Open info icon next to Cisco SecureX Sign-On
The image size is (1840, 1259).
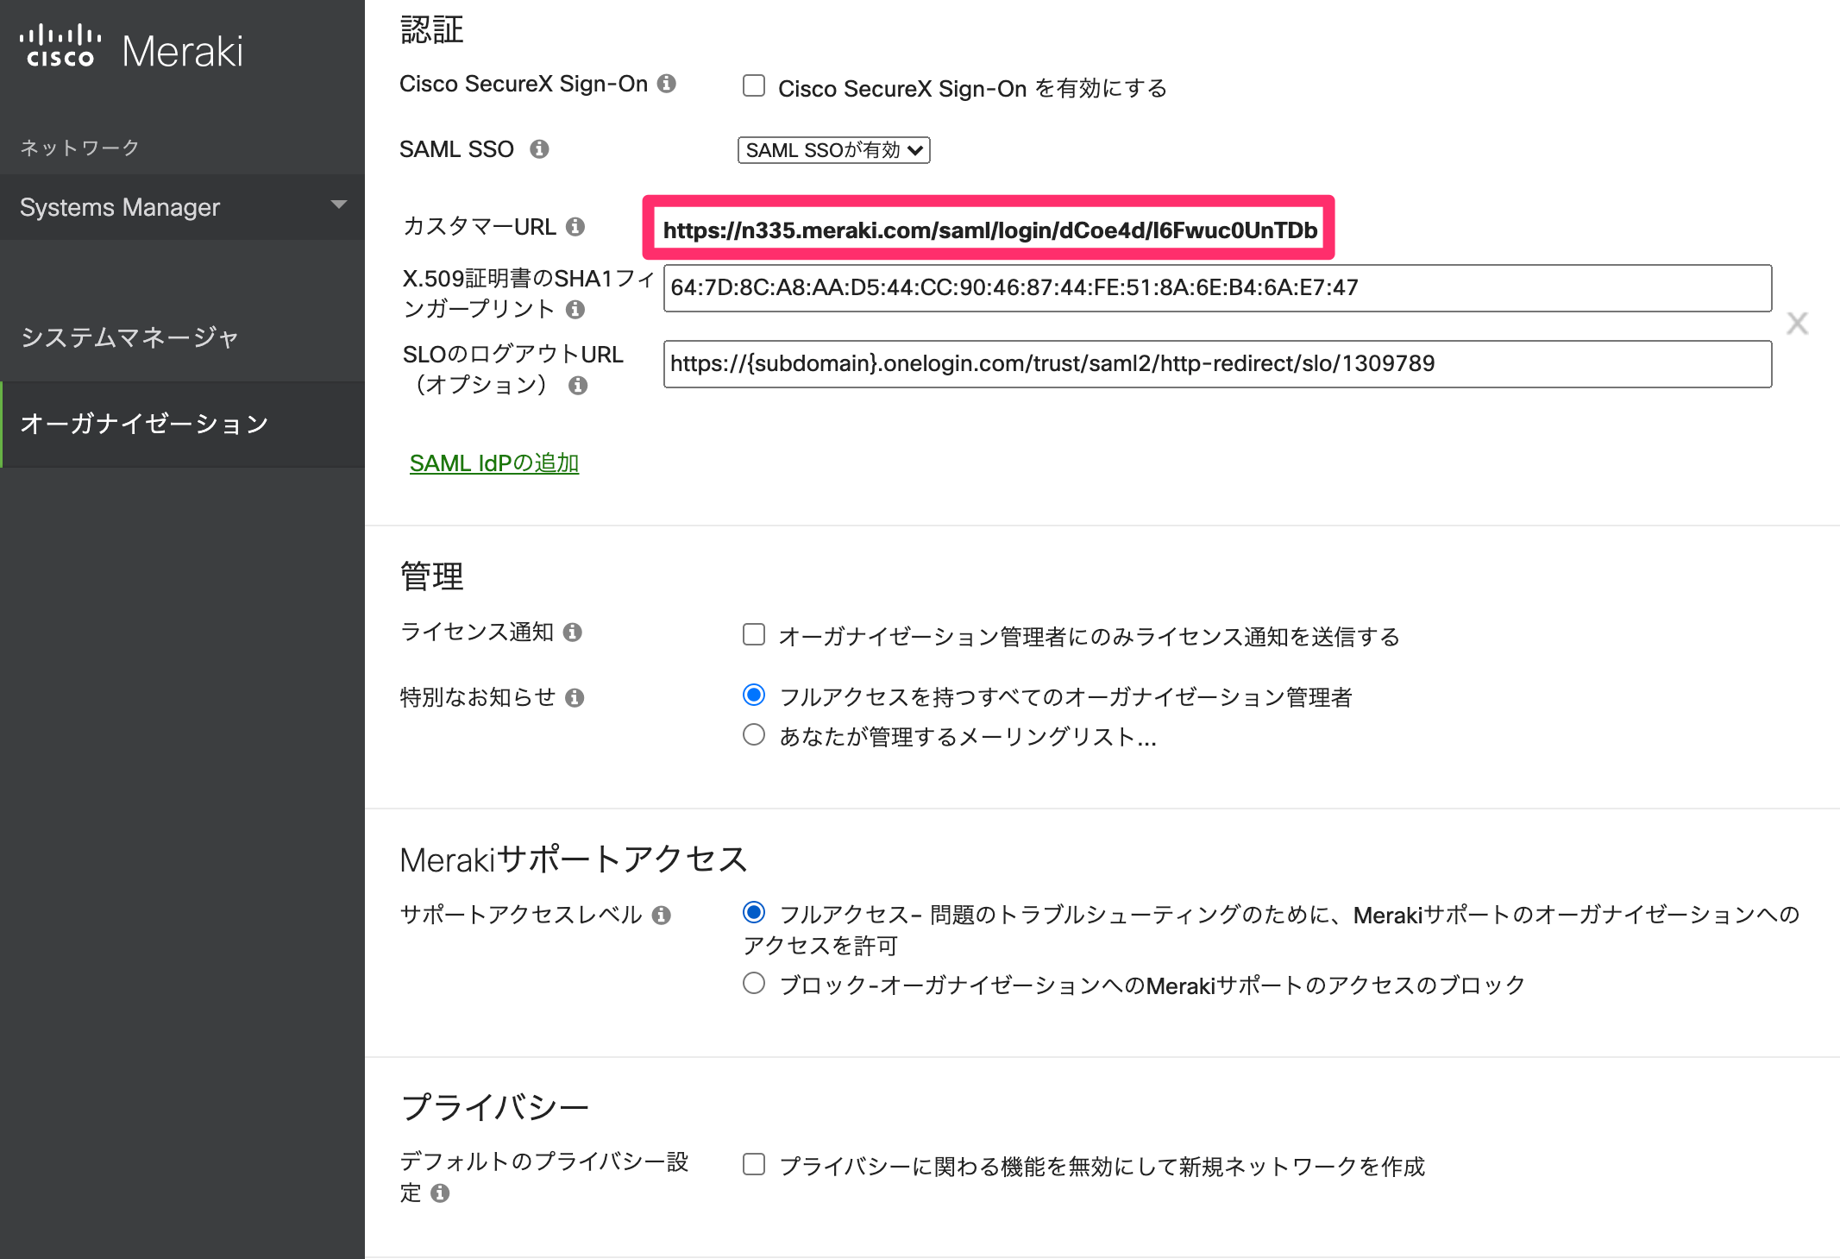point(666,84)
